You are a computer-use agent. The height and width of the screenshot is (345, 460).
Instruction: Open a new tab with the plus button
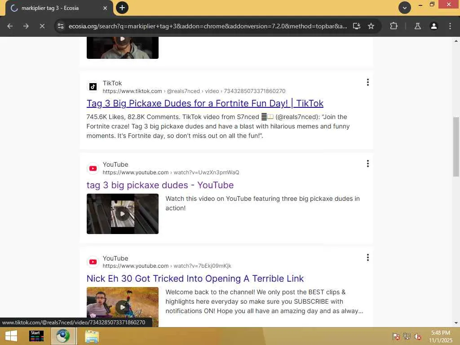point(122,8)
